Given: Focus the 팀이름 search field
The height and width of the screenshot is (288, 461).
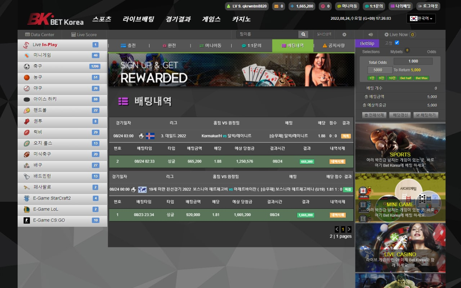Looking at the screenshot, I should 267,35.
